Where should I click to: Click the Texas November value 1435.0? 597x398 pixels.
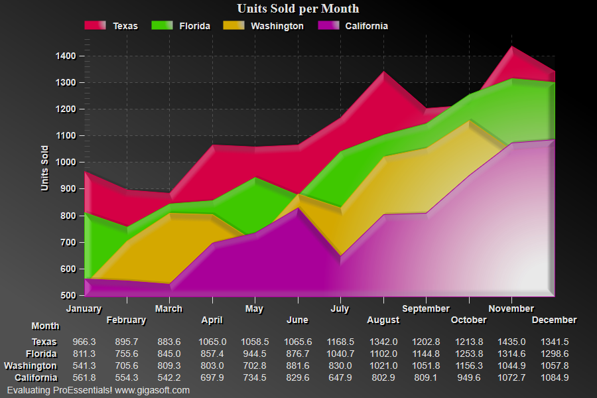[511, 342]
